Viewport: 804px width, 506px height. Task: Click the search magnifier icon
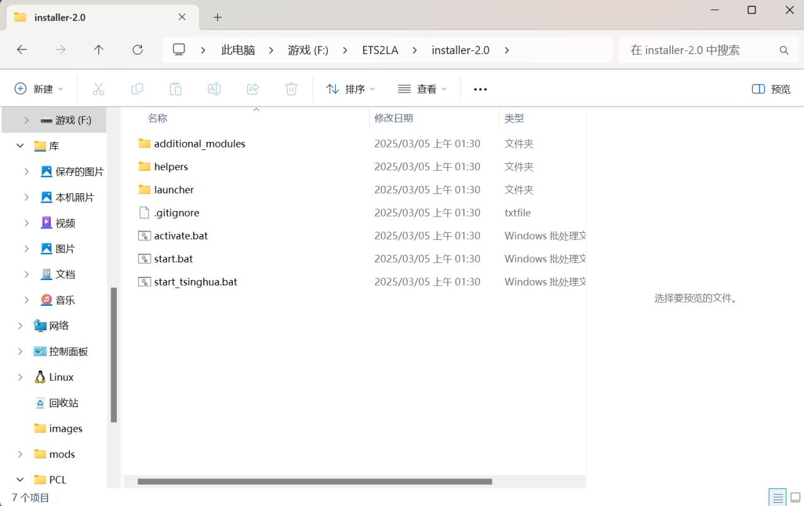coord(784,50)
